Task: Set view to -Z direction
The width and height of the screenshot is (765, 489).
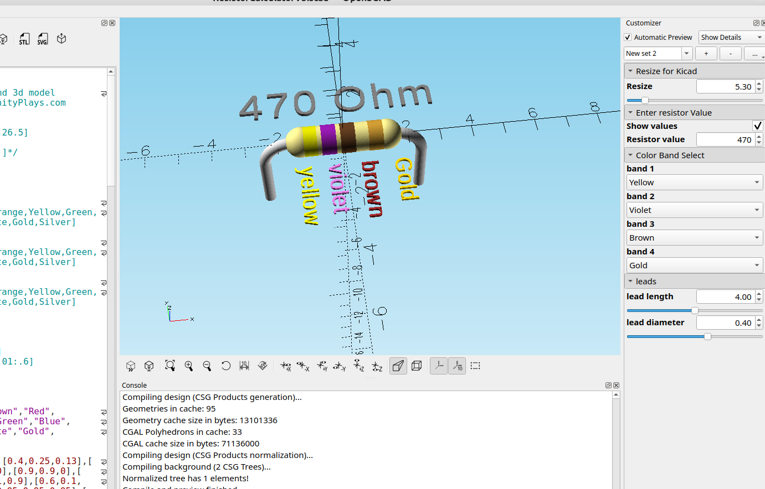Action: coord(377,366)
